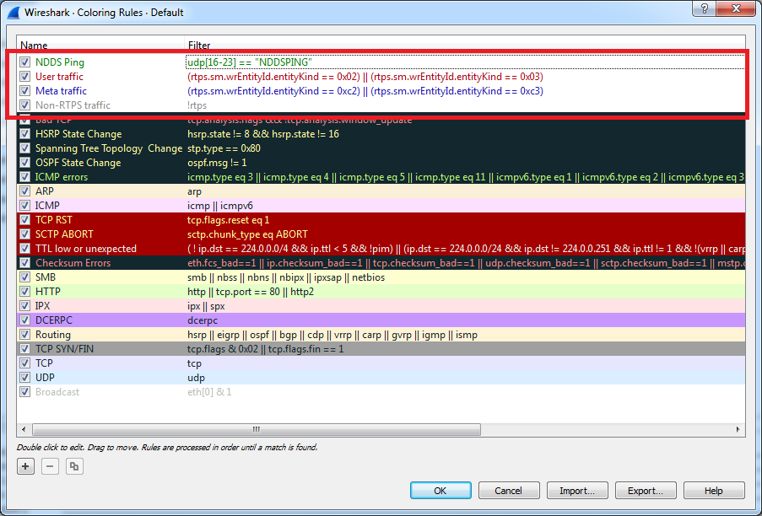Viewport: 762px width, 516px height.
Task: Click the Wireshark fin icon in the title bar
Action: (14, 12)
